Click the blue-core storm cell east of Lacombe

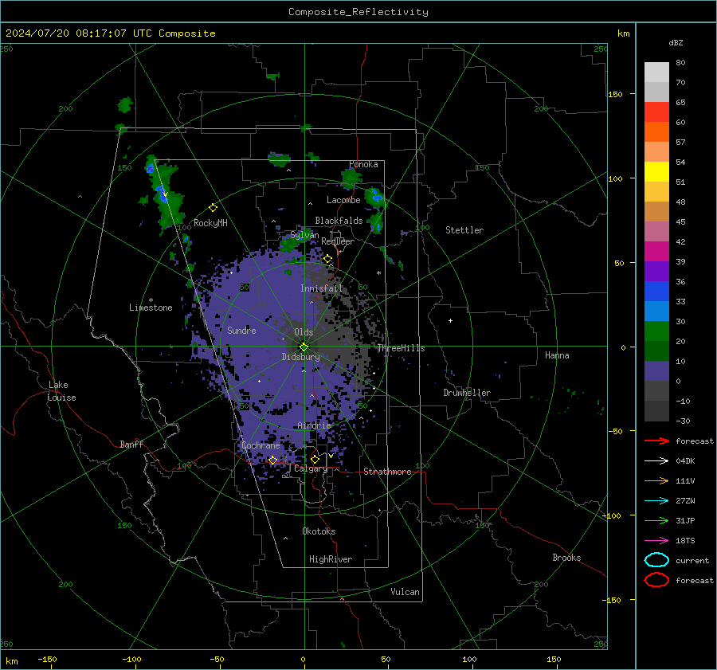[x=376, y=197]
